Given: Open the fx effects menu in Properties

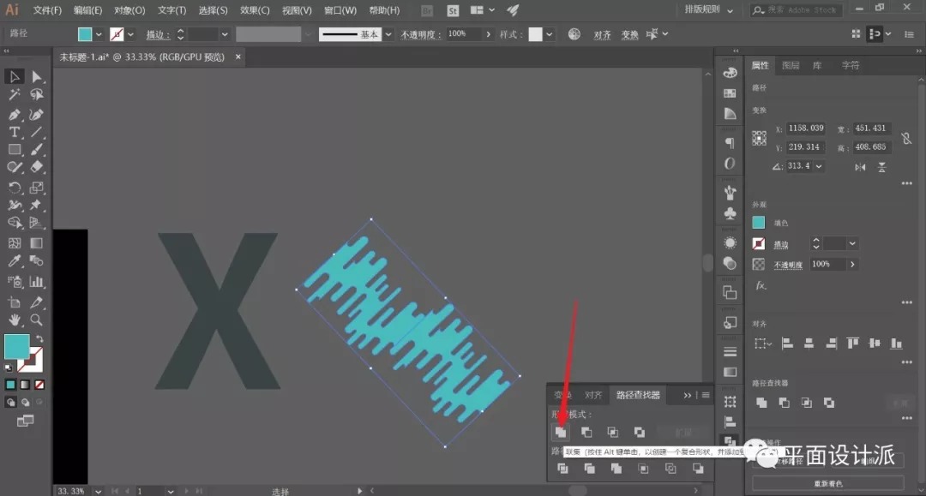Looking at the screenshot, I should [x=761, y=285].
